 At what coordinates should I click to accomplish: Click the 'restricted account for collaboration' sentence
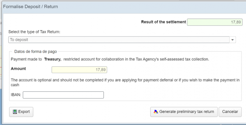click(135, 59)
